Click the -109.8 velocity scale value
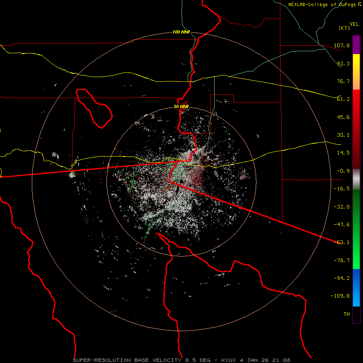 (x=340, y=296)
